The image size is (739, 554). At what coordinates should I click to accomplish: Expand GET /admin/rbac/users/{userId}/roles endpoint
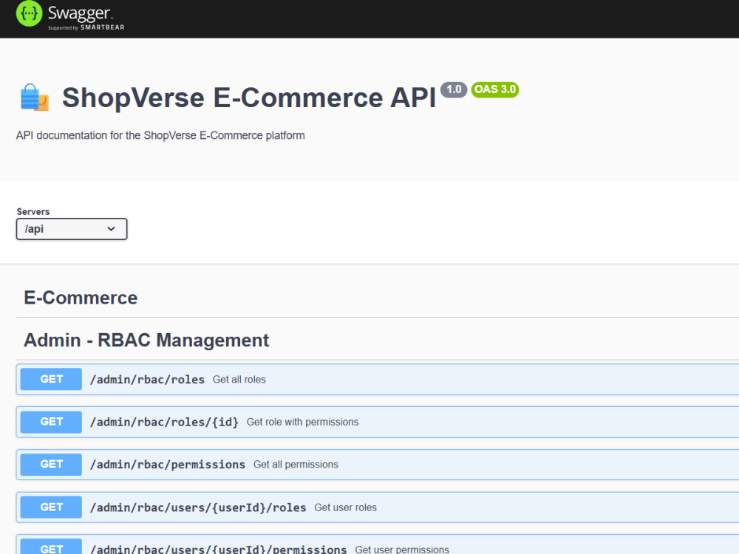point(378,507)
